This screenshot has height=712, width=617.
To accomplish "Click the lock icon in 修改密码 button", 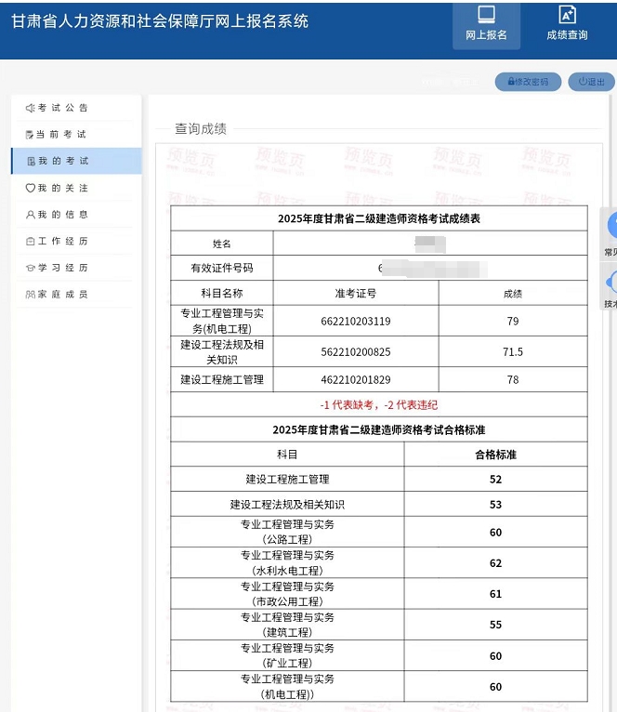I will pos(511,81).
